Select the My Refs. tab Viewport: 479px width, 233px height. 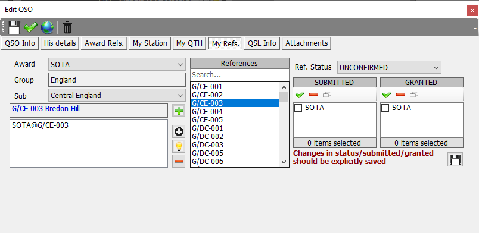(225, 43)
